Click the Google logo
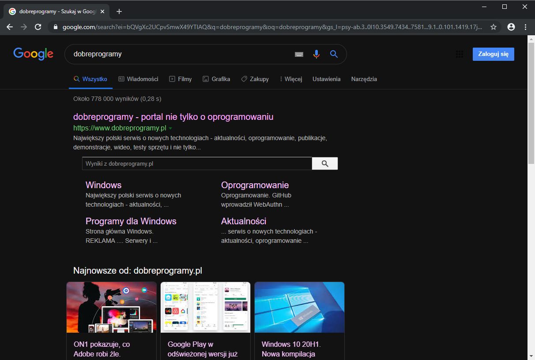This screenshot has width=535, height=360. click(x=34, y=54)
